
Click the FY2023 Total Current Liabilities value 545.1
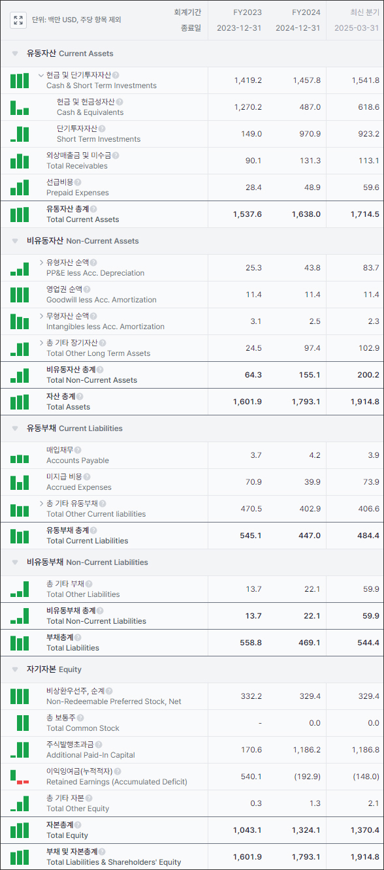(x=251, y=536)
